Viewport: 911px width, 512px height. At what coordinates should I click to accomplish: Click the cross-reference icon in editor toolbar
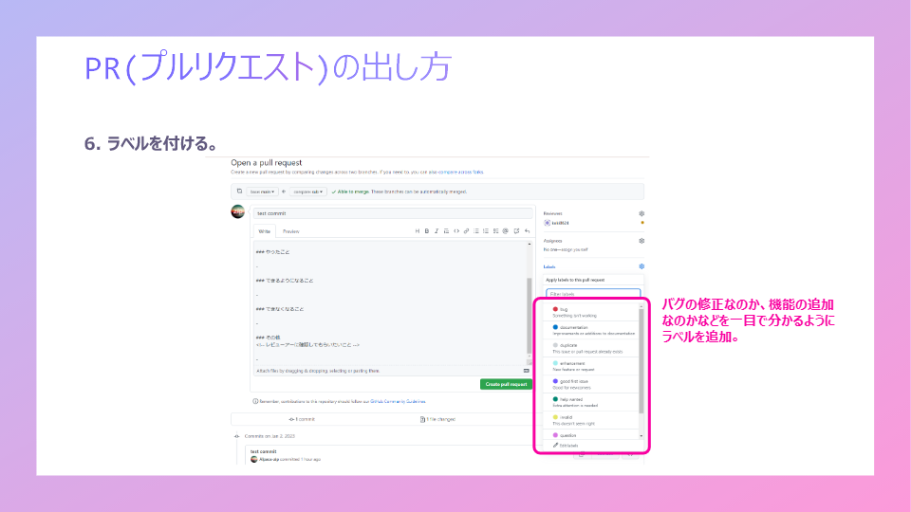516,231
